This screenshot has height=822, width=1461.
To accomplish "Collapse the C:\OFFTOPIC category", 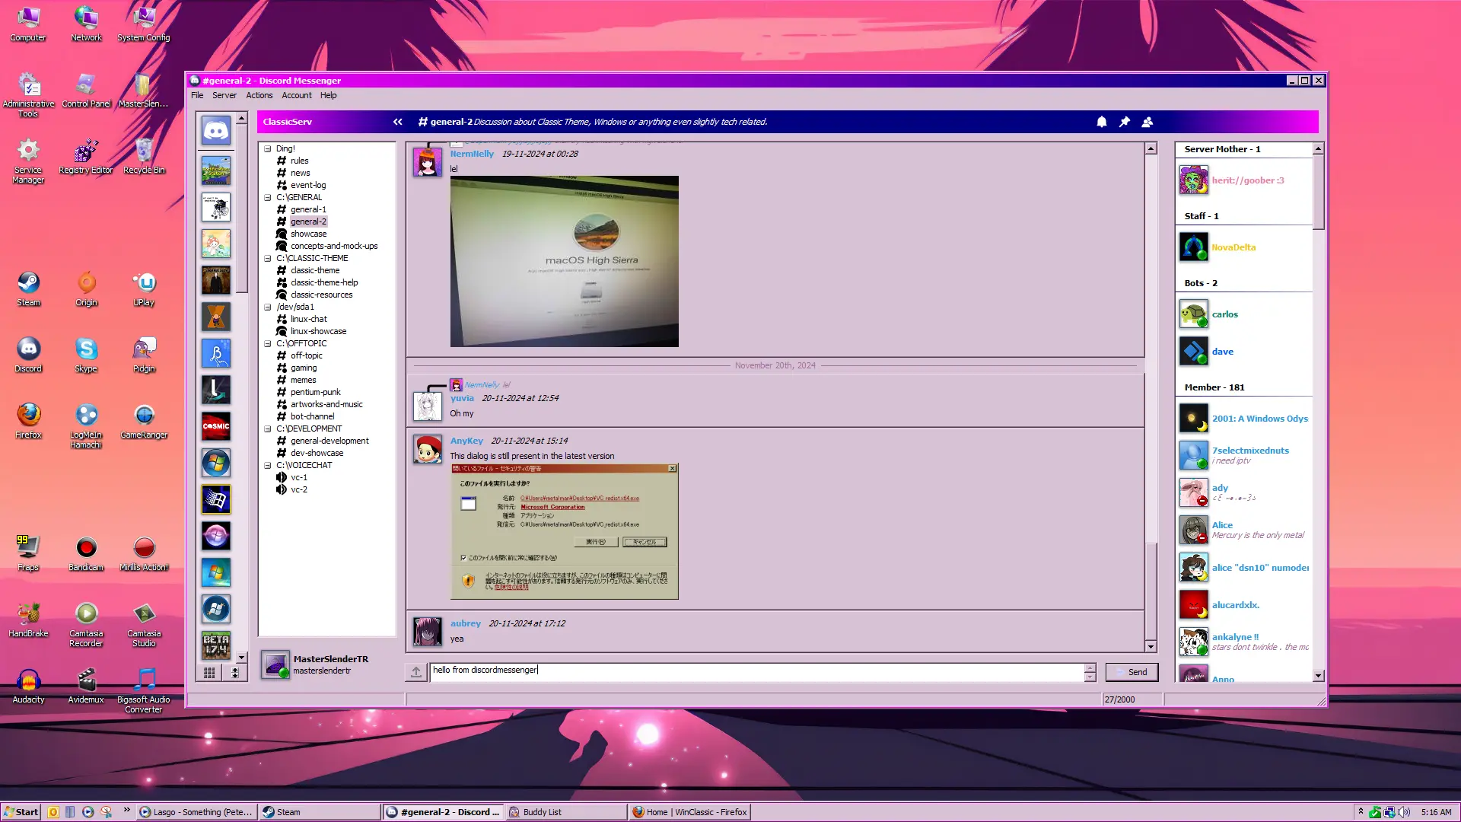I will point(268,344).
